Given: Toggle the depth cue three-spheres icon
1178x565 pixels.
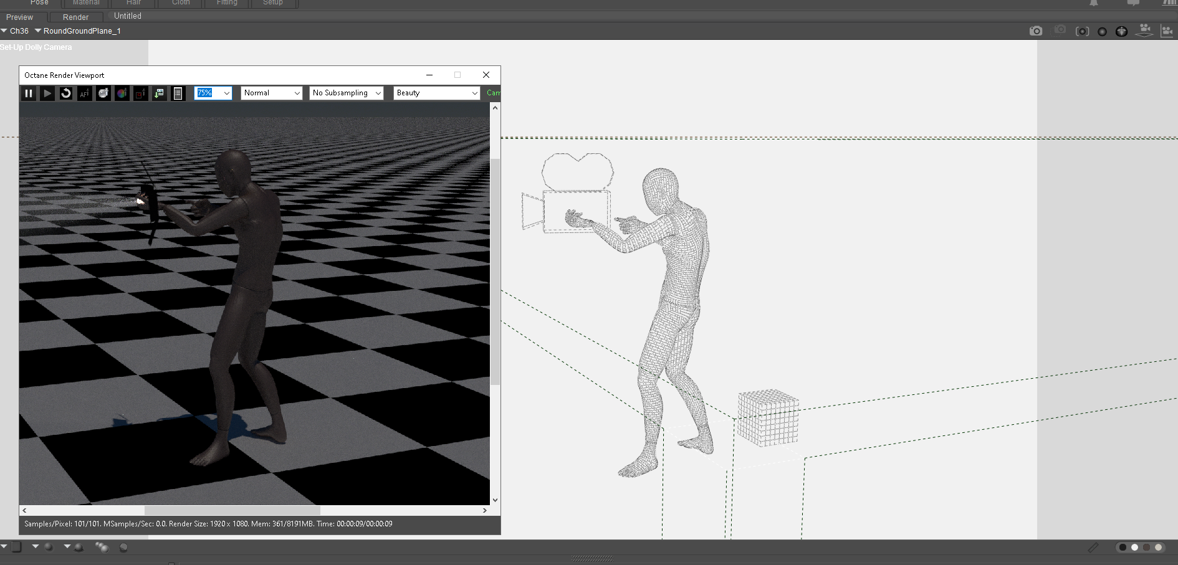Looking at the screenshot, I should [x=102, y=547].
